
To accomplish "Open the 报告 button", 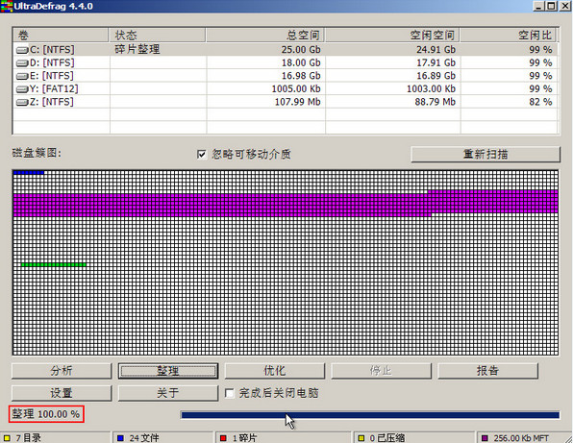I will pos(487,371).
